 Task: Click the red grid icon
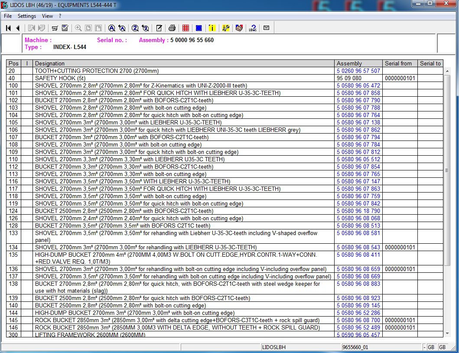186,28
